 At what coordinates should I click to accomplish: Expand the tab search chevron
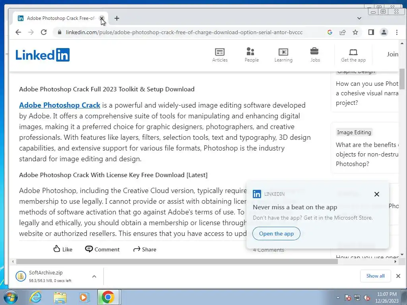359,18
